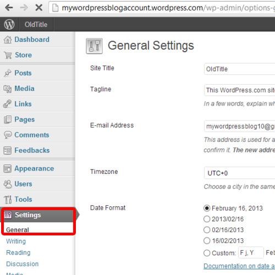The image size is (275, 275).
Task: Click the Feedbacks form icon
Action: pyautogui.click(x=8, y=151)
